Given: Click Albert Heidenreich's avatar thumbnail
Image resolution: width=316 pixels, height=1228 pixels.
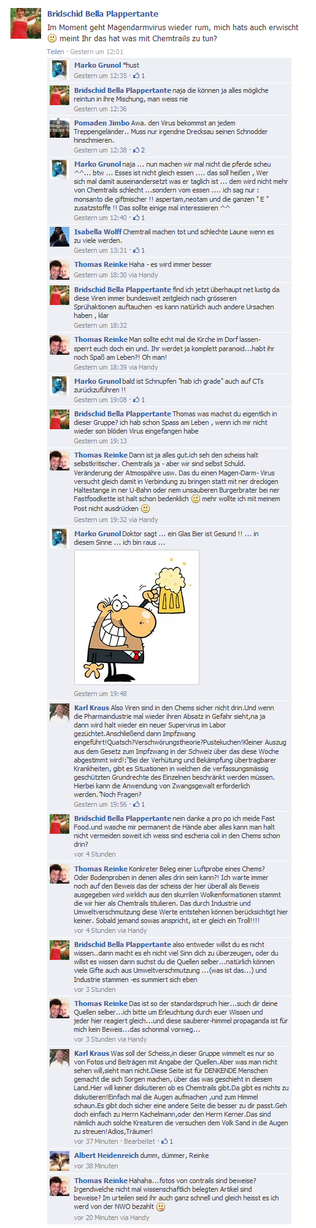Looking at the screenshot, I should 60,1160.
